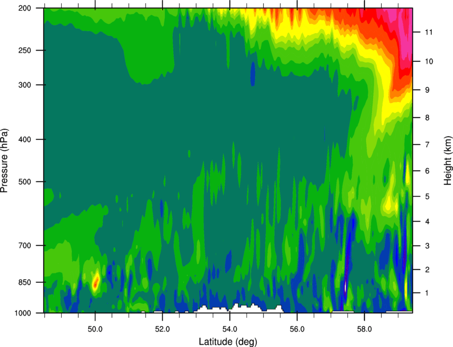
Task: Click the 11 km height tick label
Action: (428, 32)
